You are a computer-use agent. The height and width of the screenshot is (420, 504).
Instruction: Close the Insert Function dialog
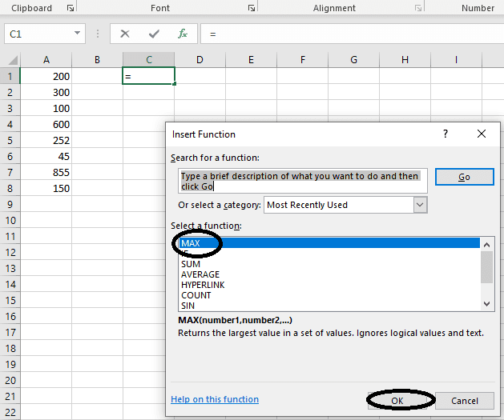pos(481,134)
